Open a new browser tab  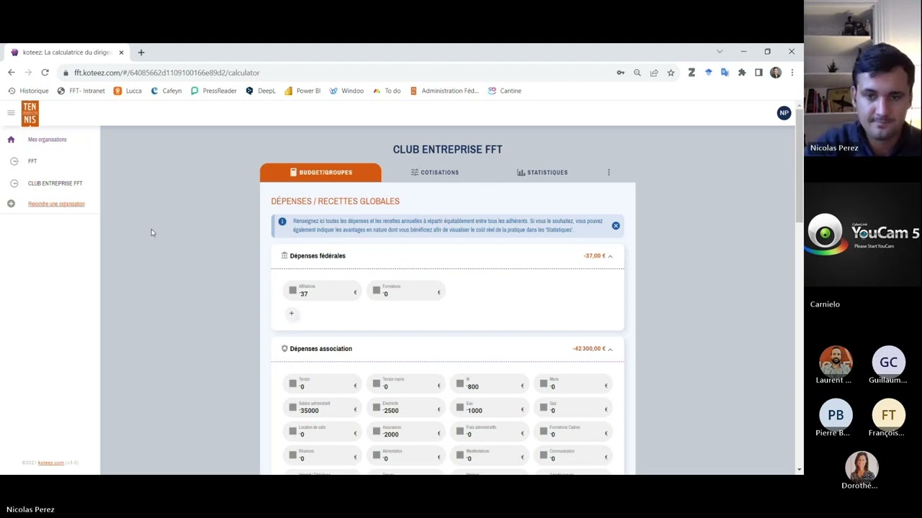(x=141, y=53)
